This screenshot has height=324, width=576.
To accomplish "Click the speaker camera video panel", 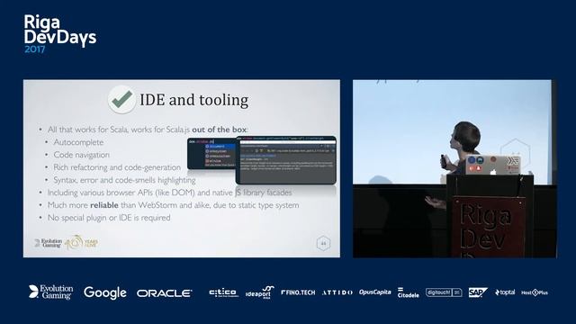I will coord(454,168).
